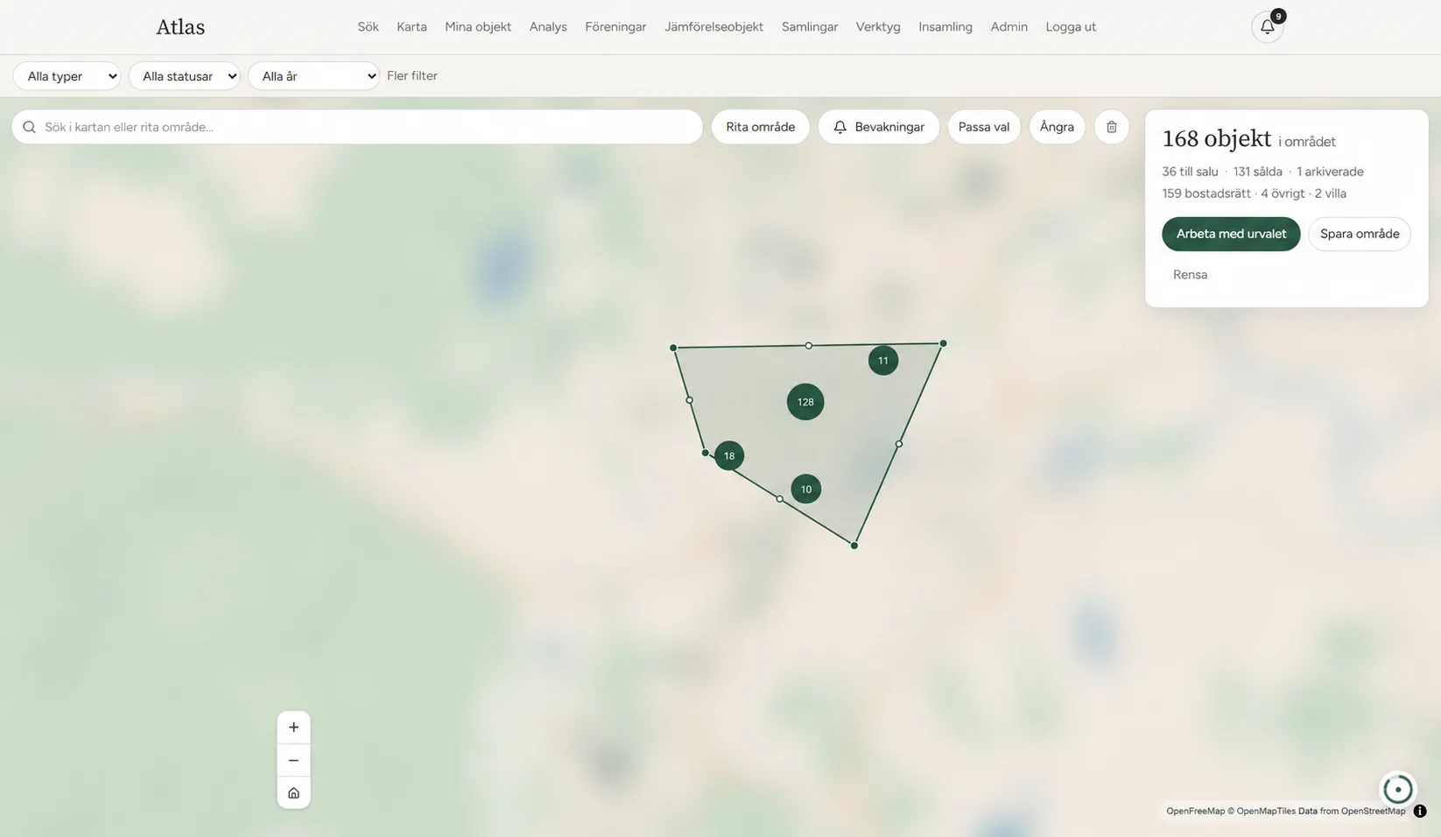Click the trash icon to delete the area

pos(1112,127)
